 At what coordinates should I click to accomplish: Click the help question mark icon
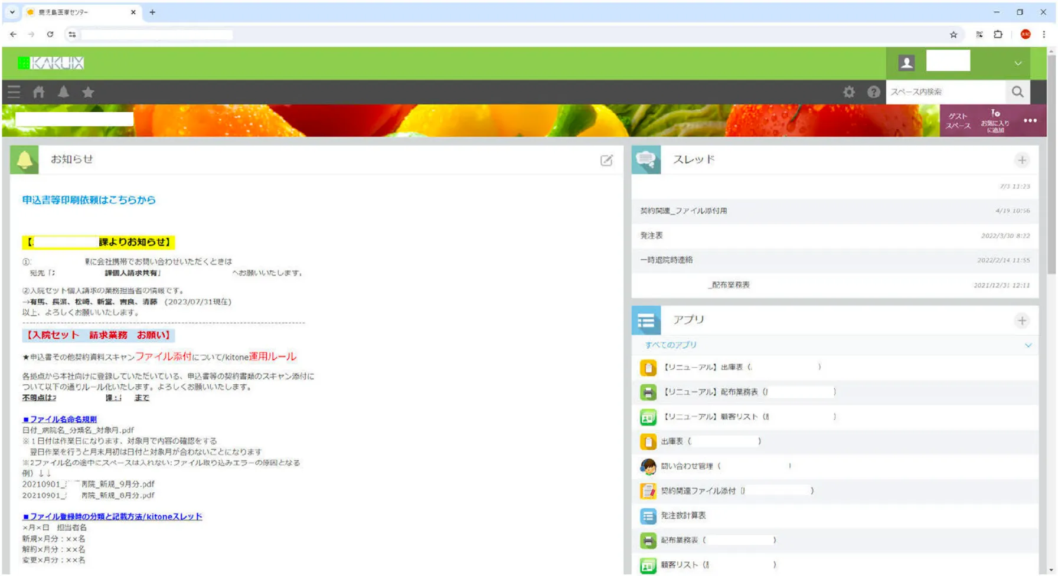pyautogui.click(x=873, y=92)
